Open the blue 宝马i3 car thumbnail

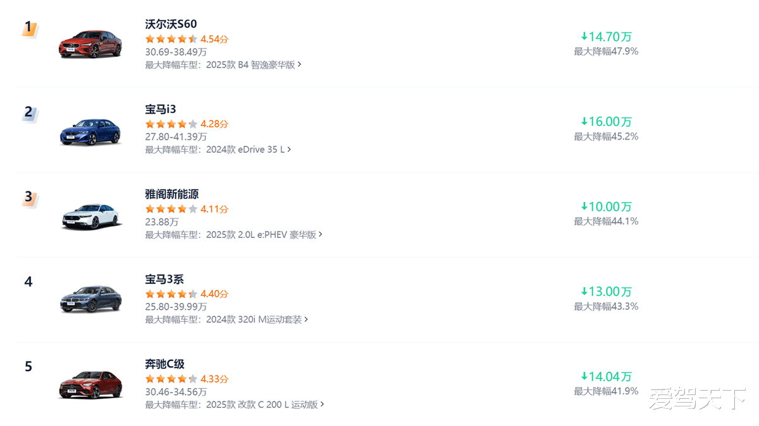coord(90,132)
